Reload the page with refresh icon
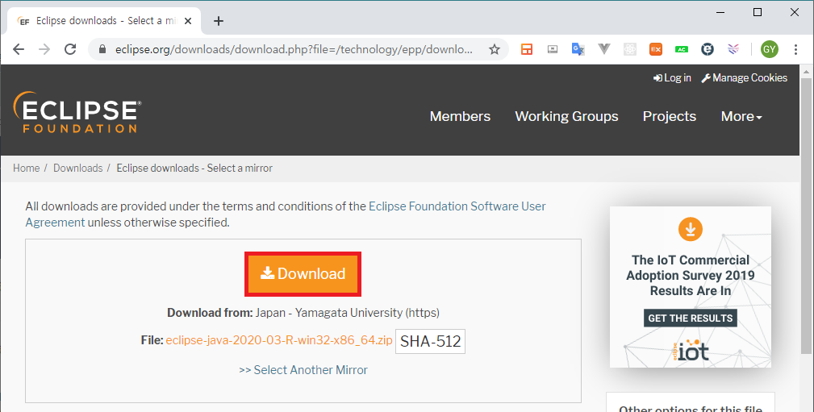Image resolution: width=814 pixels, height=412 pixels. (x=70, y=49)
